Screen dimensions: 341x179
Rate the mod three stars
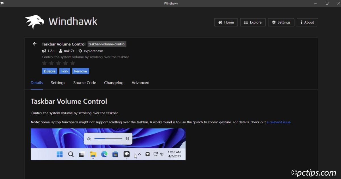pos(59,63)
